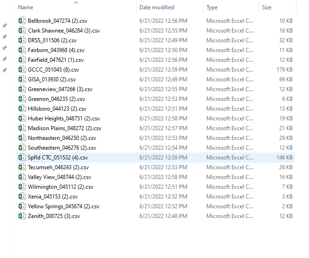The width and height of the screenshot is (309, 258).
Task: Select the file name Bellbrook_047274 (2).csv
Action: pyautogui.click(x=58, y=21)
